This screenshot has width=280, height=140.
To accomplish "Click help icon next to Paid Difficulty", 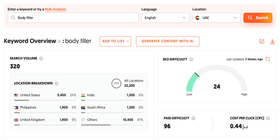I will (193, 118).
